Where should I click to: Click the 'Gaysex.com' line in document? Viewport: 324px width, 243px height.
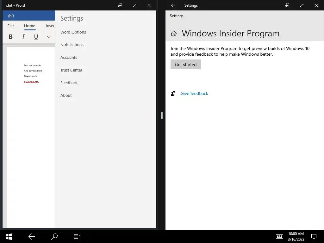pyautogui.click(x=30, y=76)
